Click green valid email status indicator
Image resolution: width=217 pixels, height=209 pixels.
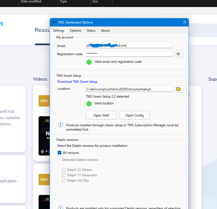(x=89, y=62)
